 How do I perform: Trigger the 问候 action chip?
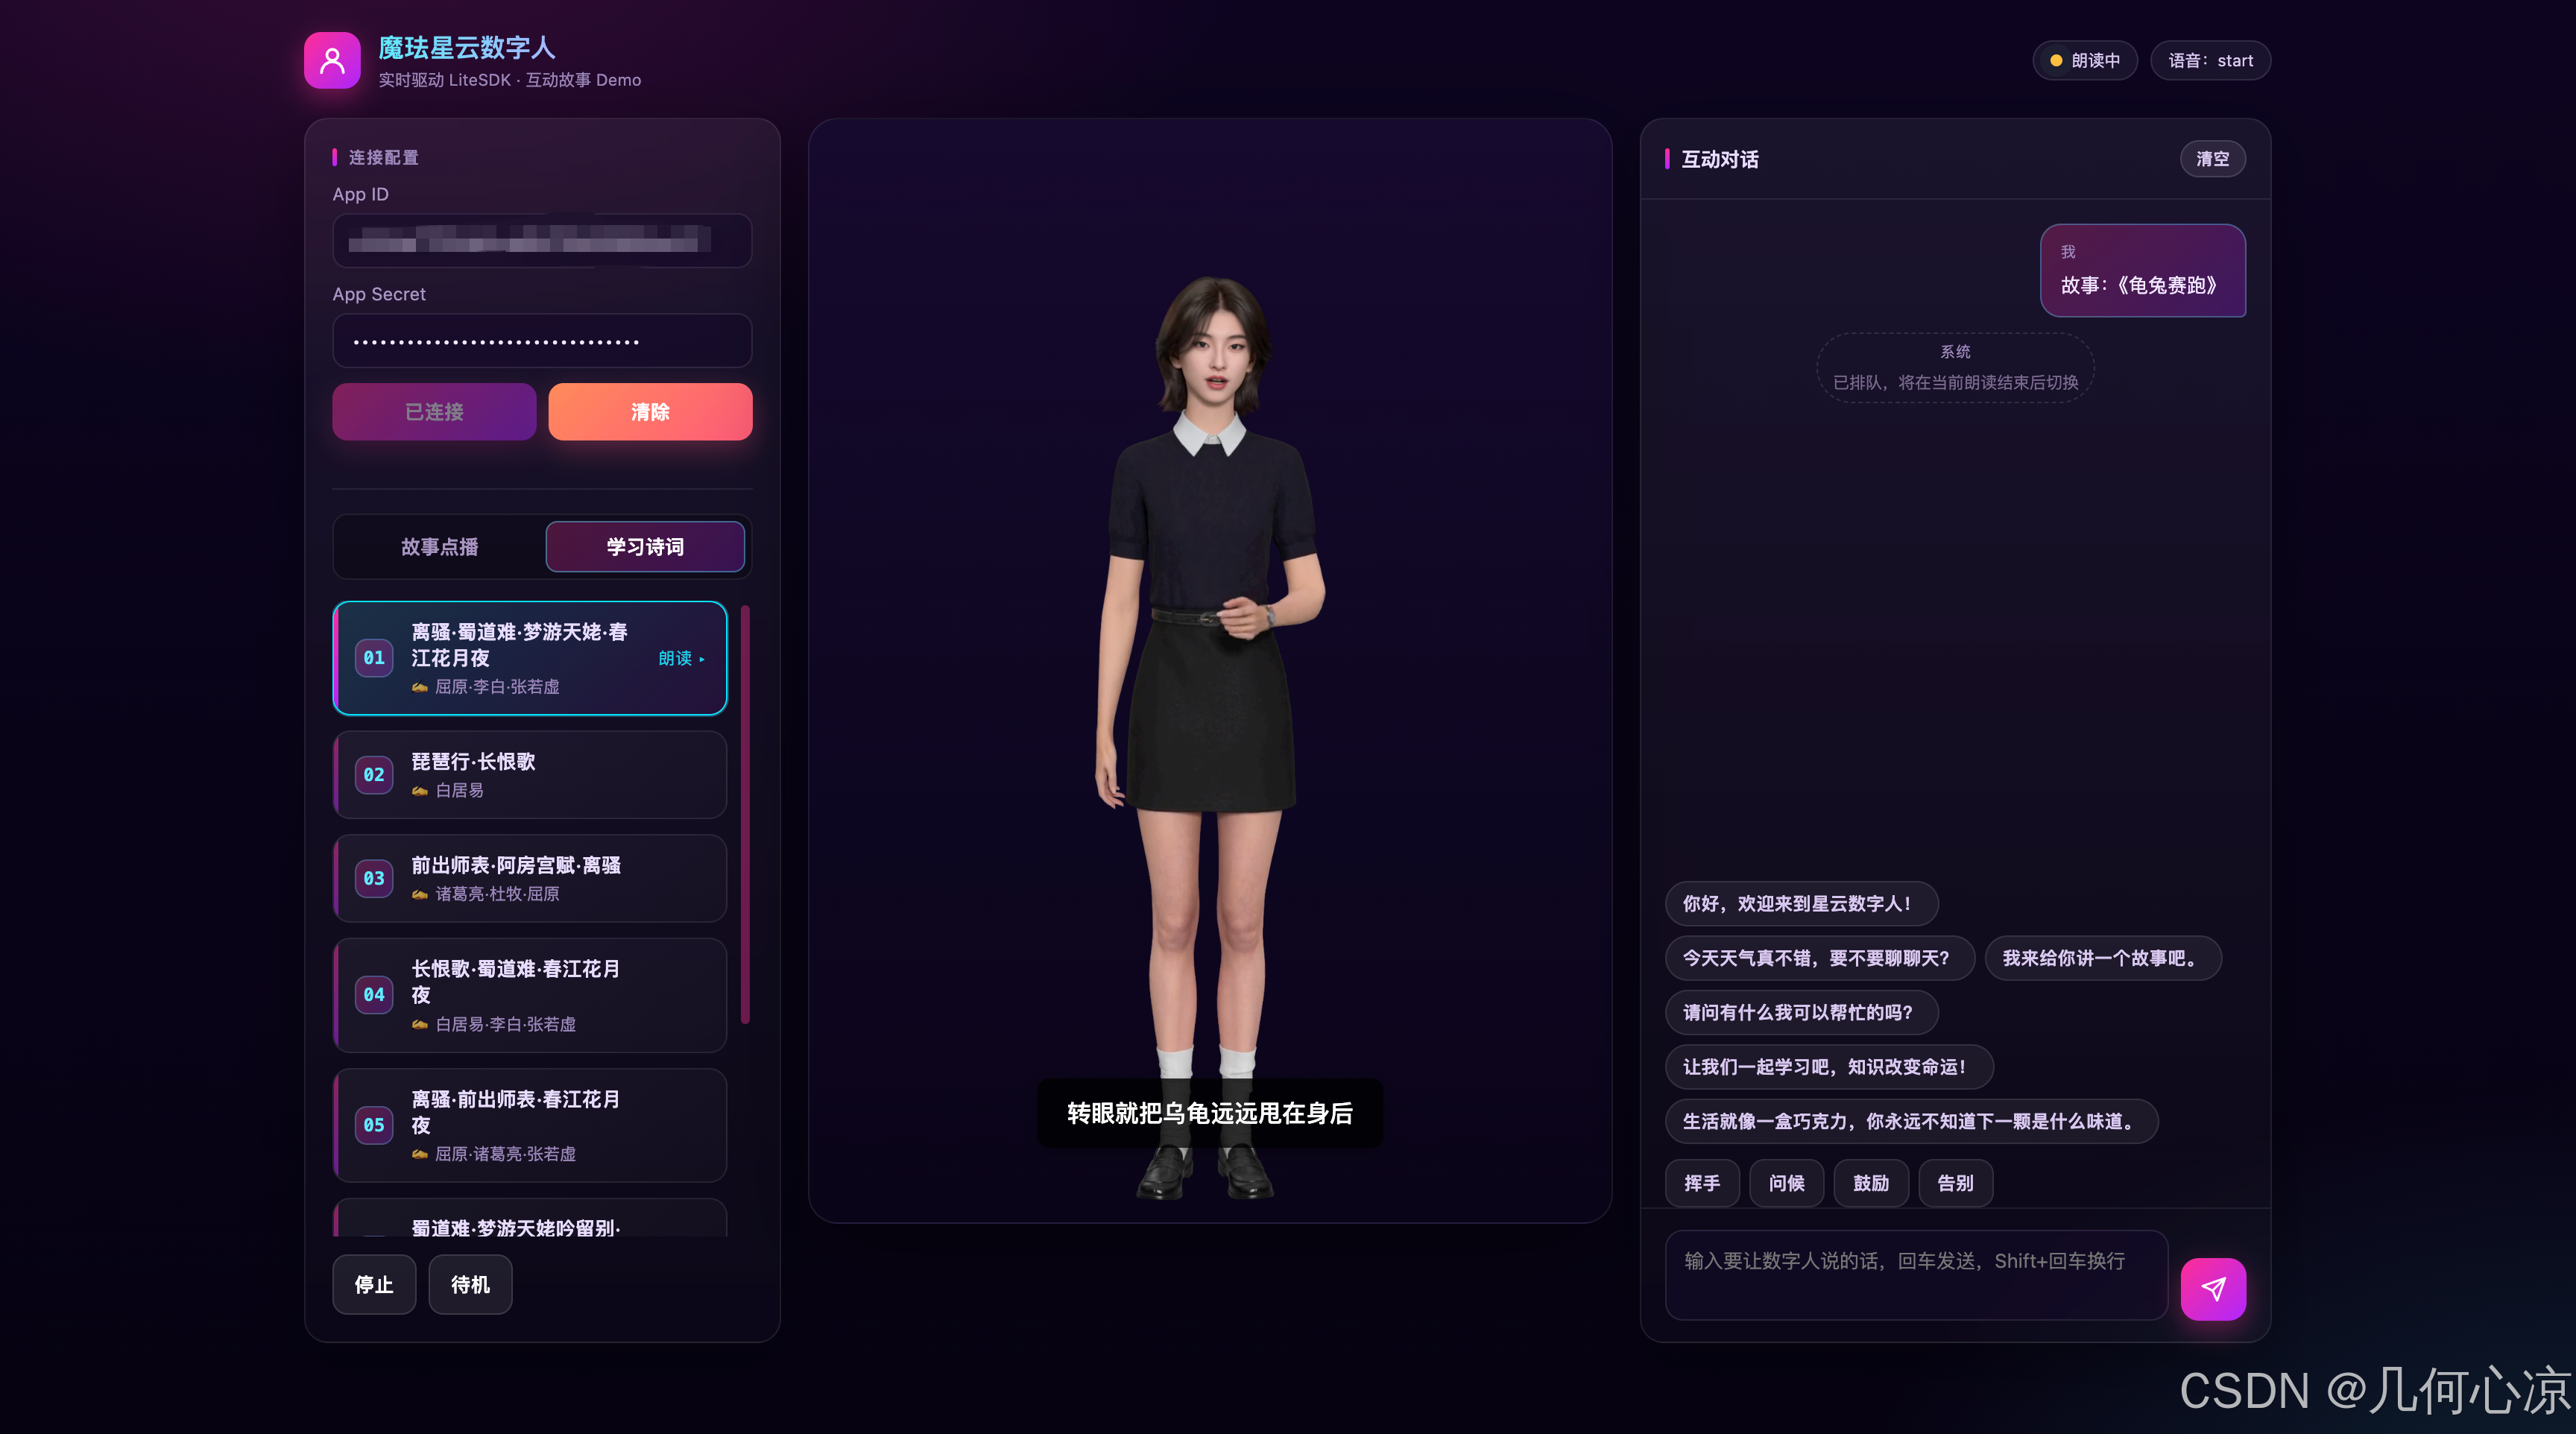coord(1786,1184)
